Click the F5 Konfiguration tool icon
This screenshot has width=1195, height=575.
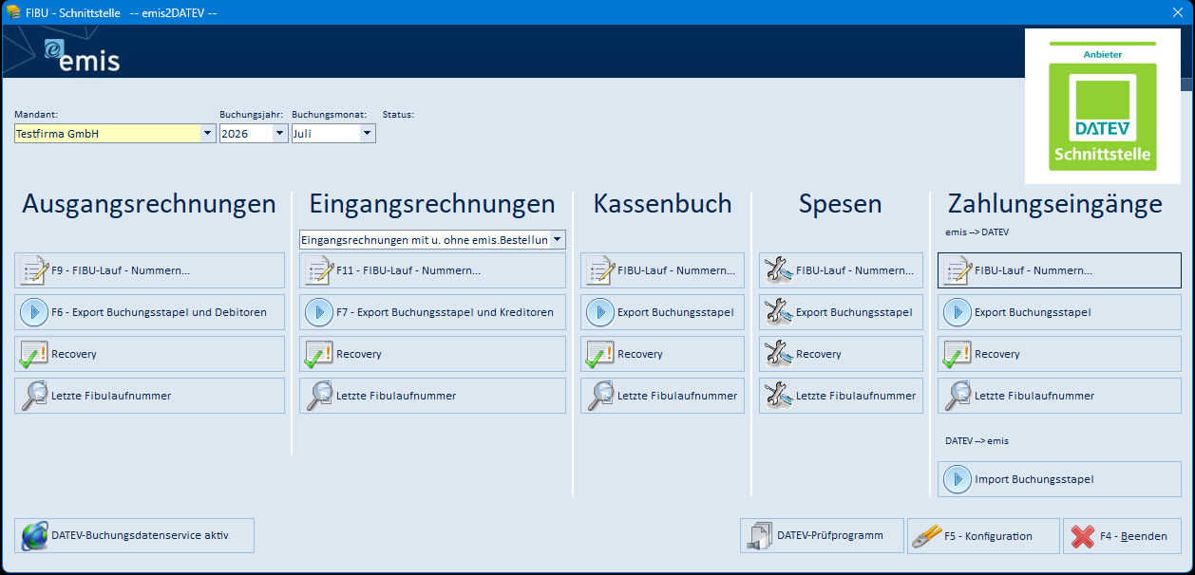tap(926, 535)
